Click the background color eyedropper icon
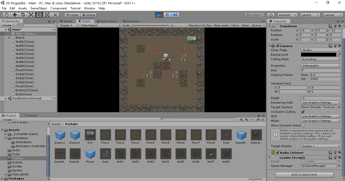Viewport: 345px width, 181px height. (x=339, y=55)
